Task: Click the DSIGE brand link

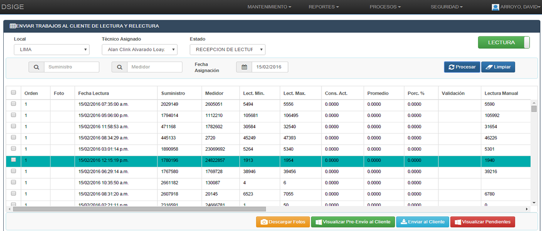Action: pyautogui.click(x=13, y=7)
